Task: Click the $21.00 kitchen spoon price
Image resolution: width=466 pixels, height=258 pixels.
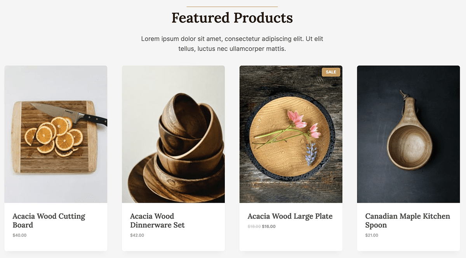Action: (x=372, y=235)
